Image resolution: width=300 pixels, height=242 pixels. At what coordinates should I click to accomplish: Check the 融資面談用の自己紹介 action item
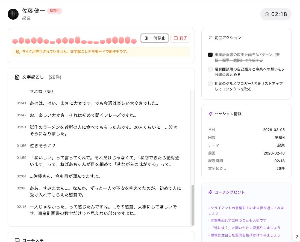[x=210, y=69]
